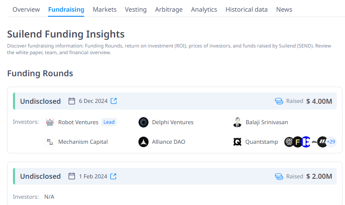Click the Quantstamp logo
Image resolution: width=345 pixels, height=205 pixels.
click(237, 142)
